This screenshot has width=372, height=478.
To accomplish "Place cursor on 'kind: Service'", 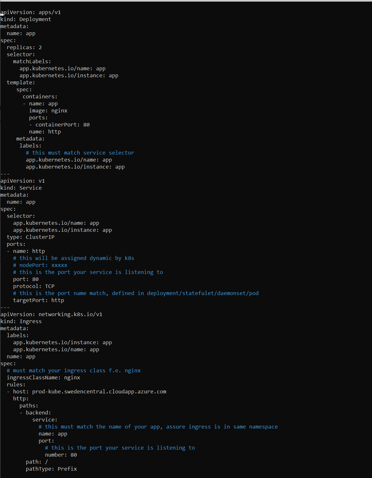I will (x=21, y=188).
